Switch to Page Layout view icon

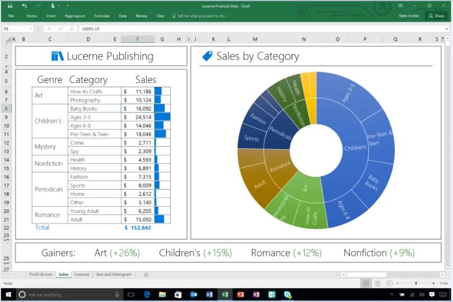click(377, 283)
